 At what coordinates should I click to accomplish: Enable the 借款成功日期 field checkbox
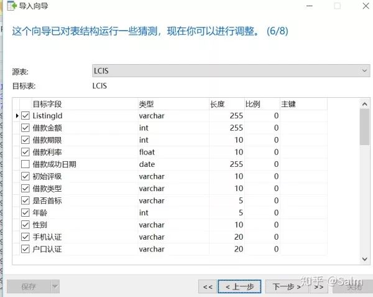tap(25, 164)
